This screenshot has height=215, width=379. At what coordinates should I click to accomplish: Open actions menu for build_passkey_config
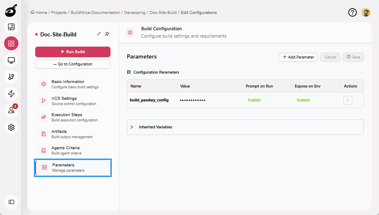348,100
